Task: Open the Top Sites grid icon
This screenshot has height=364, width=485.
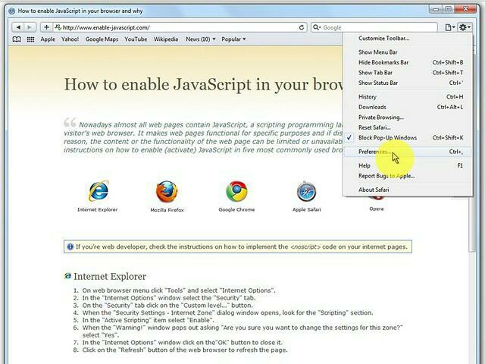Action: click(x=30, y=39)
